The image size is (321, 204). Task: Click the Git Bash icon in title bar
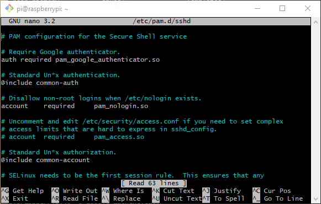point(9,8)
